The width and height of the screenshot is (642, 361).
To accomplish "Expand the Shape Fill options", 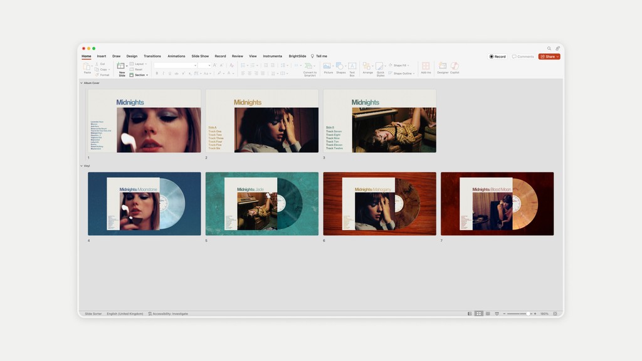I will point(408,65).
